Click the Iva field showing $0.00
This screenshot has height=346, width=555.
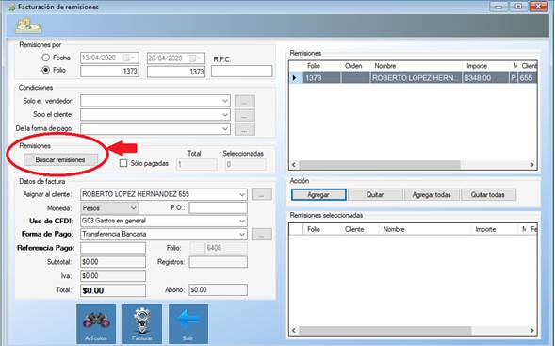113,276
